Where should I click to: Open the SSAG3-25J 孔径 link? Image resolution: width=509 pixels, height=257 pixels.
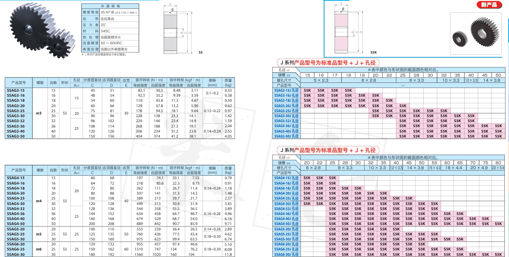click(x=286, y=111)
